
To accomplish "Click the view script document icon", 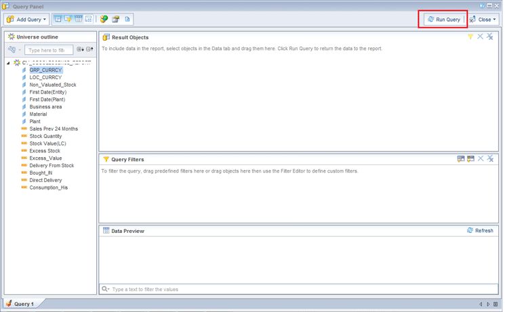I will [127, 20].
